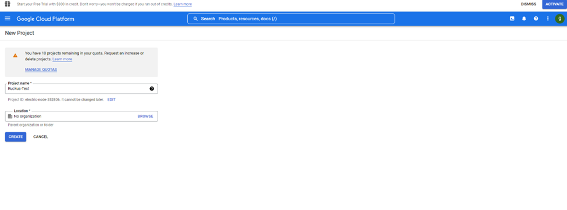Image resolution: width=567 pixels, height=210 pixels.
Task: Open Learn more link in quota notice
Action: 62,59
